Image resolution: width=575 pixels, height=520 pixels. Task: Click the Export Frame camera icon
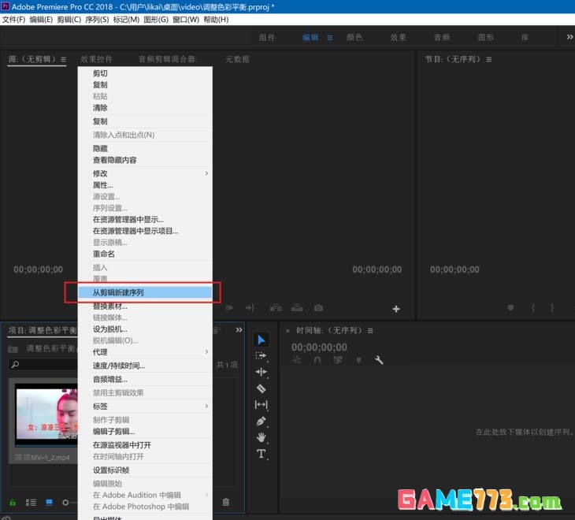click(x=318, y=308)
